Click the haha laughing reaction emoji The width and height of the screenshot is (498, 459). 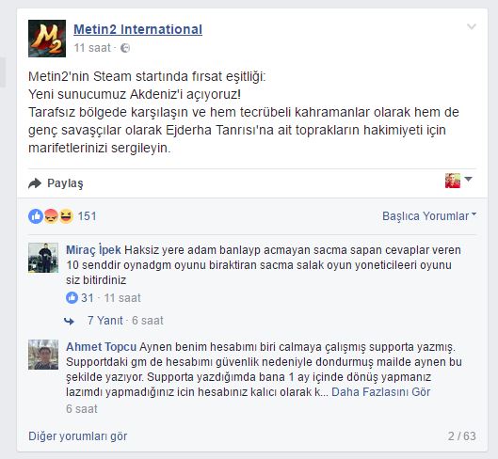click(66, 216)
